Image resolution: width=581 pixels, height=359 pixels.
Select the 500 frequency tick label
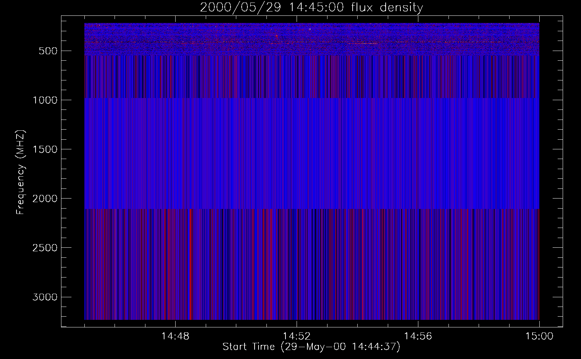coord(48,51)
